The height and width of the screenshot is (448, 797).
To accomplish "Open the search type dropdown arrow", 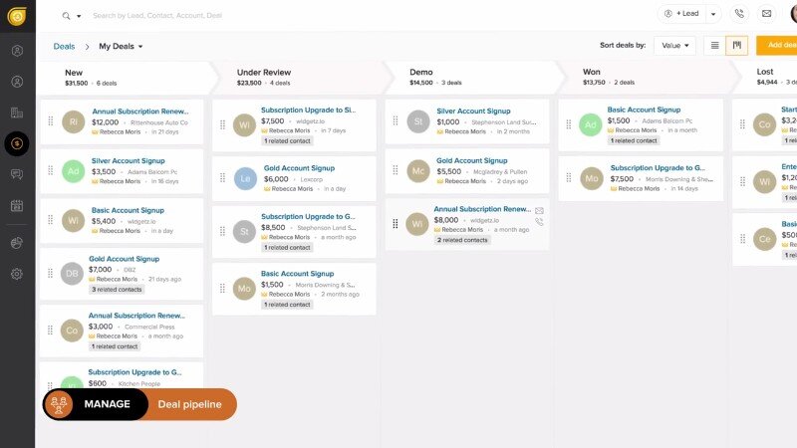I will click(x=79, y=17).
